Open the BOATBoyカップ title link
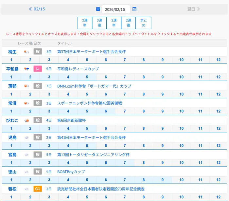Screen dimensions: 229x201 [x=71, y=172]
